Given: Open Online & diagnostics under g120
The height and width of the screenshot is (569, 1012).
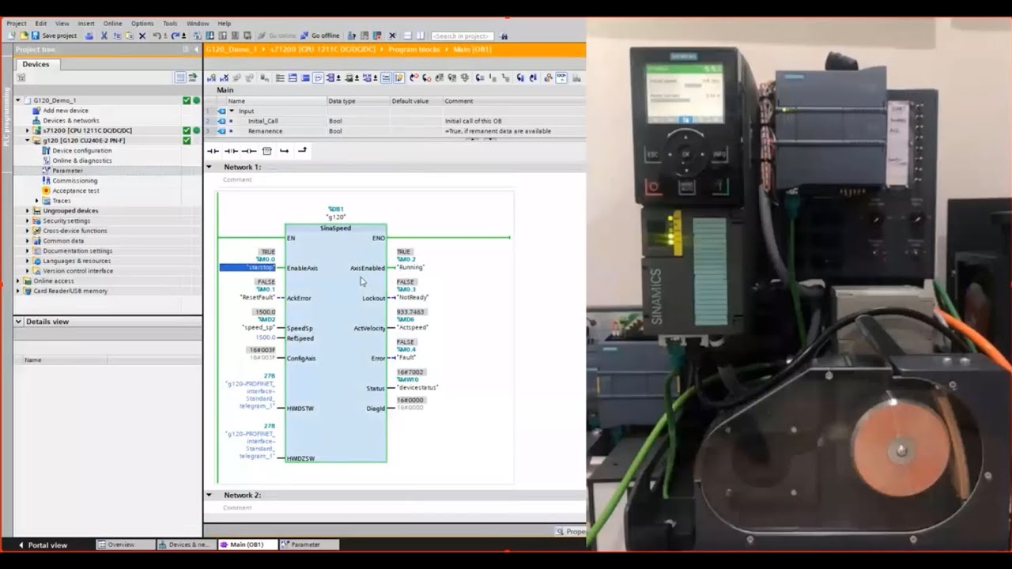Looking at the screenshot, I should (x=81, y=160).
